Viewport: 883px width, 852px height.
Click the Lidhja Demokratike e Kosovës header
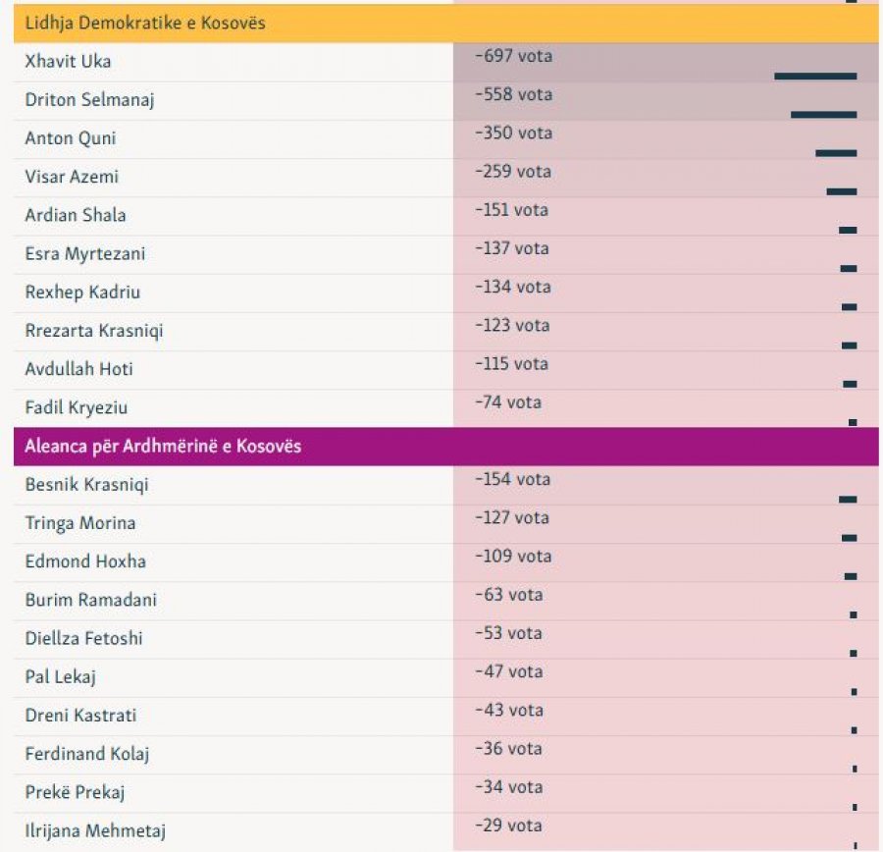[145, 24]
